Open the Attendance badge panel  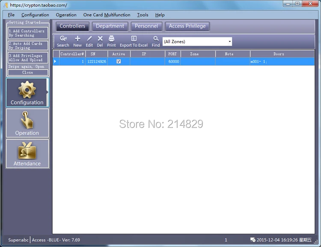(27, 154)
